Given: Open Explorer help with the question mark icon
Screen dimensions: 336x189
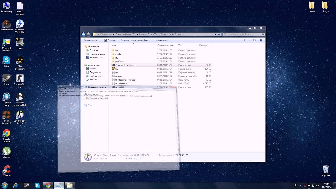Looking at the screenshot, I should (261, 40).
